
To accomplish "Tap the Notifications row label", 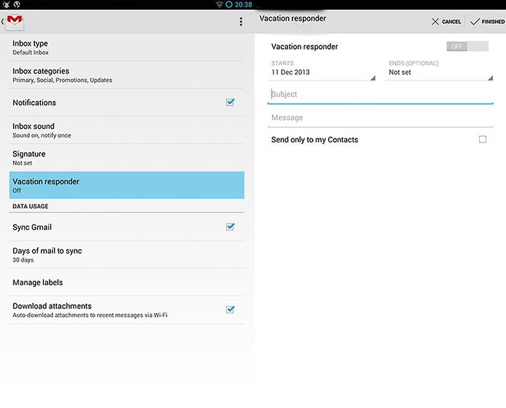I will coord(34,103).
